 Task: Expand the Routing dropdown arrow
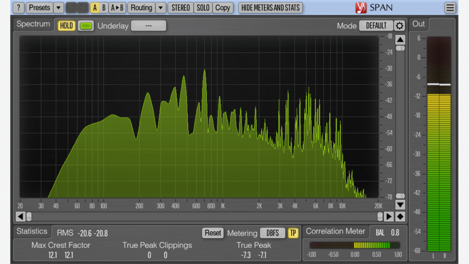click(x=161, y=8)
